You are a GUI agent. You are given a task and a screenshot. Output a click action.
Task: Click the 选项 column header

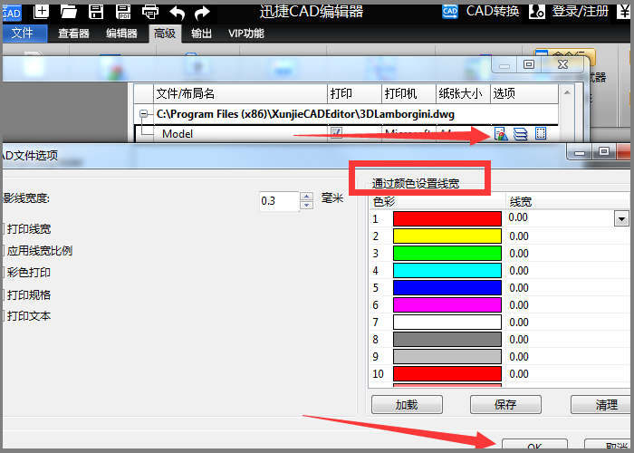[524, 93]
